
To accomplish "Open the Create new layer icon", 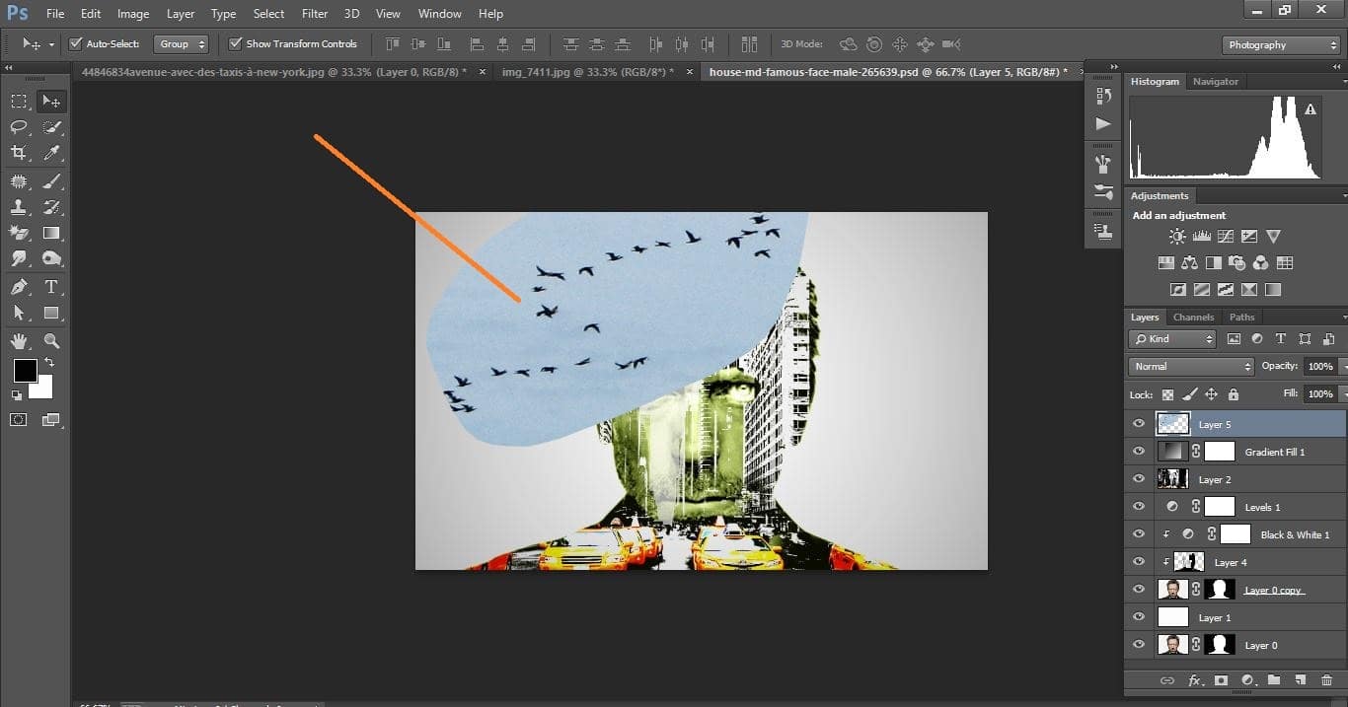I will pyautogui.click(x=1301, y=680).
